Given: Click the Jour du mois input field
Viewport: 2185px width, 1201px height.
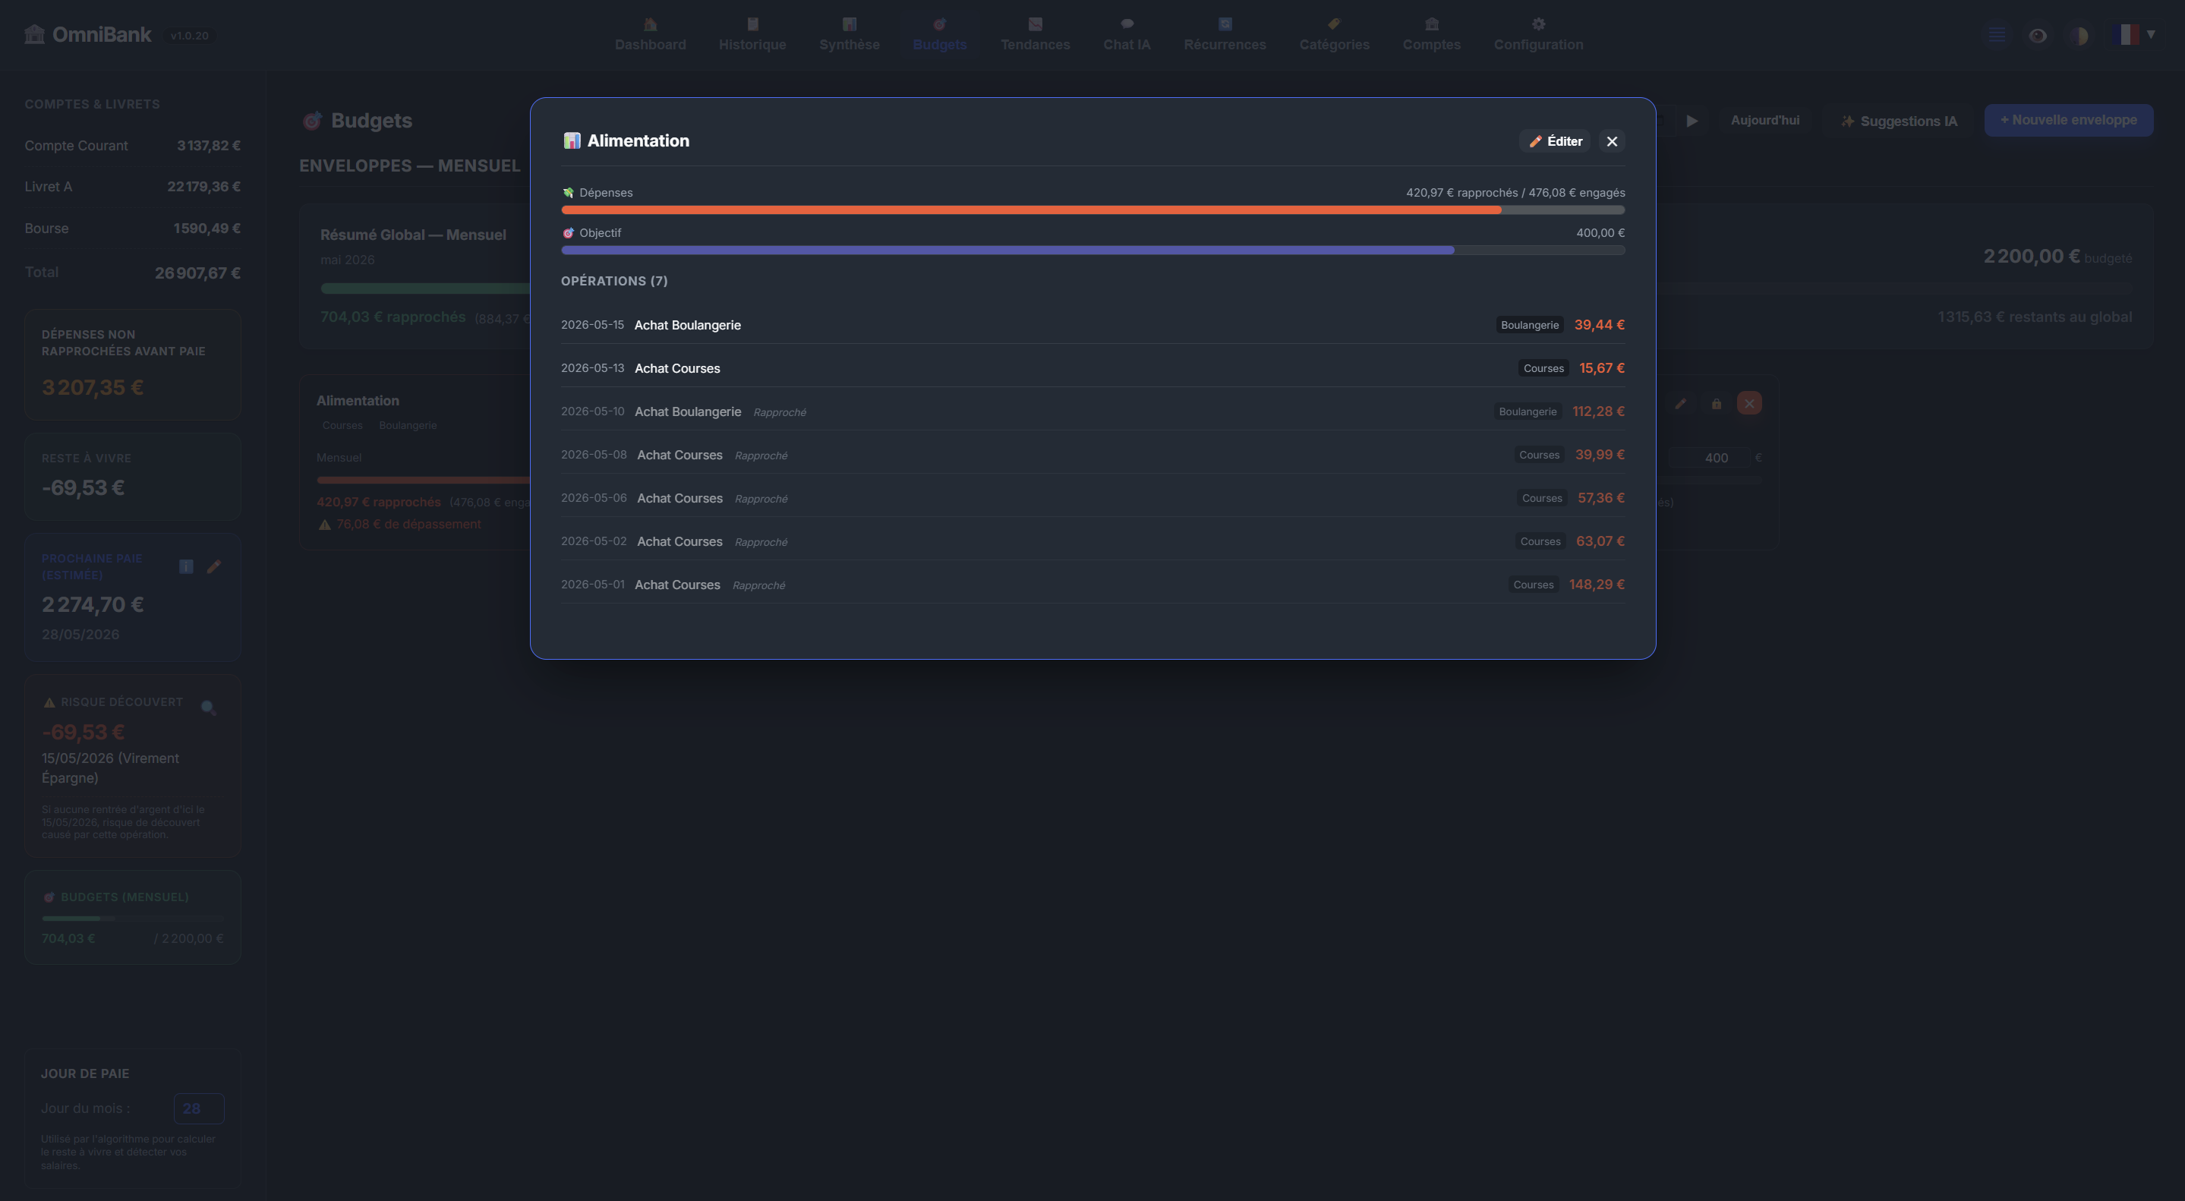Looking at the screenshot, I should pos(198,1108).
